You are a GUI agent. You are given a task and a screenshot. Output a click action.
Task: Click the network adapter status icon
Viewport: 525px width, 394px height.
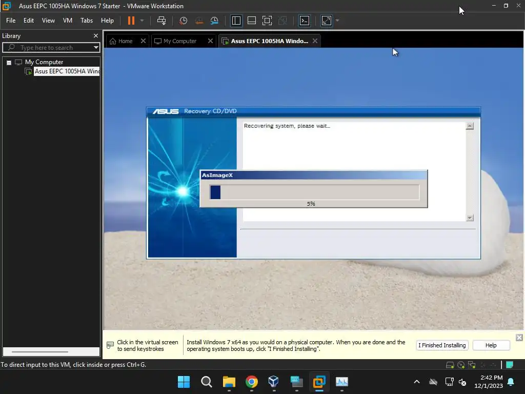point(472,365)
